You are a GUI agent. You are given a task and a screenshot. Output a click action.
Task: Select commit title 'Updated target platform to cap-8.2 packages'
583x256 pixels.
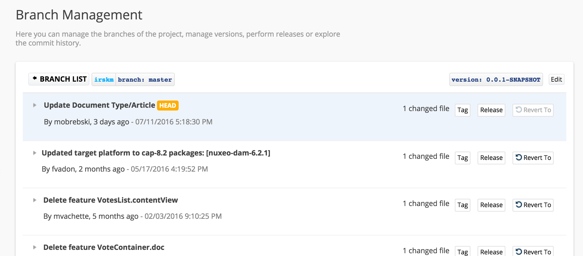point(156,153)
